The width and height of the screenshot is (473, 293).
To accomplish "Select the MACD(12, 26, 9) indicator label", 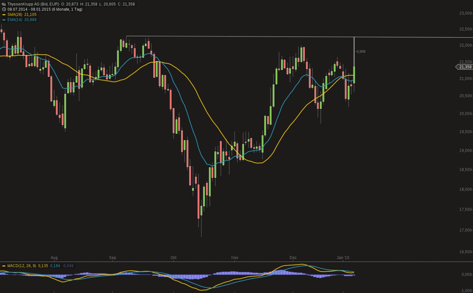I will coord(22,266).
